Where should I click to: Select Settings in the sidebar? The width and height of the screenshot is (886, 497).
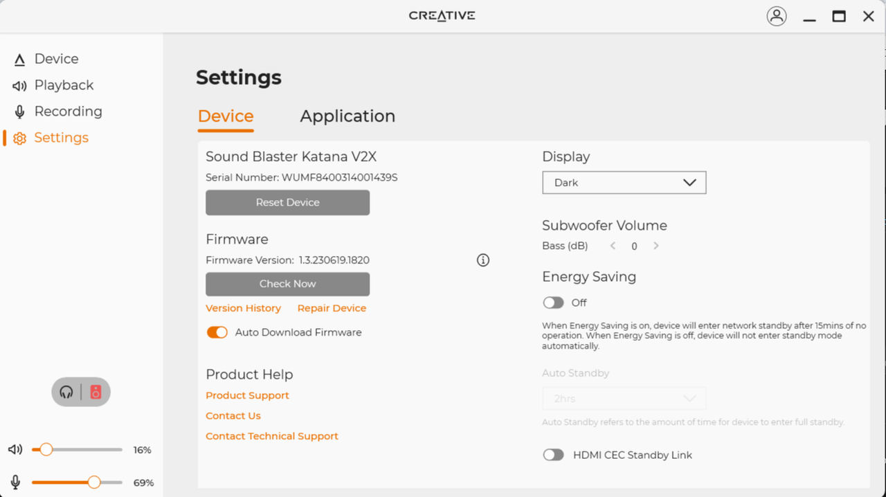pyautogui.click(x=61, y=138)
